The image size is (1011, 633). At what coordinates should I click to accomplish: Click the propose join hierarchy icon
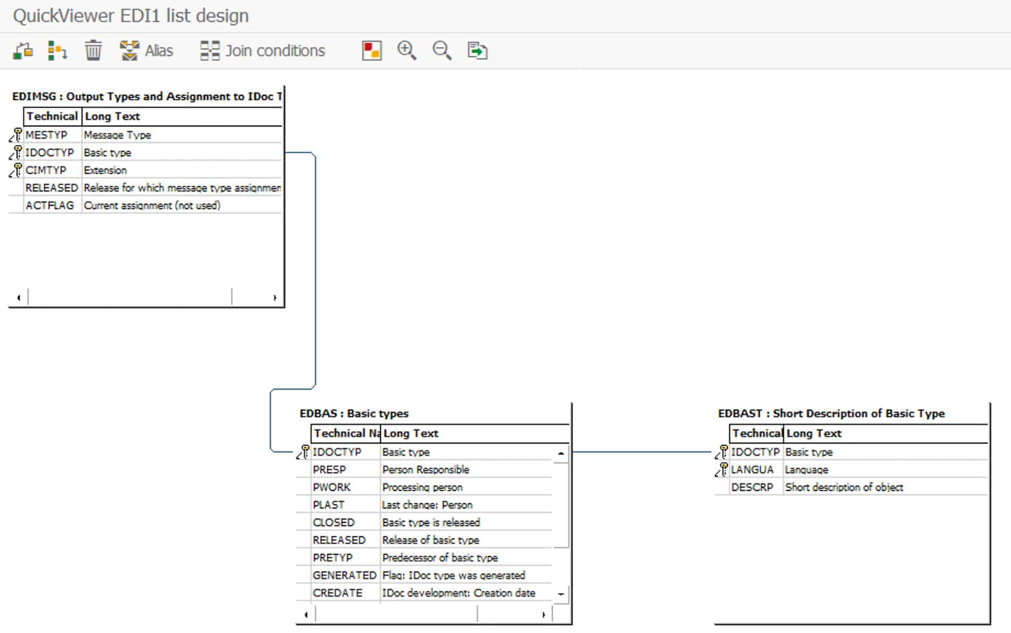pyautogui.click(x=57, y=51)
